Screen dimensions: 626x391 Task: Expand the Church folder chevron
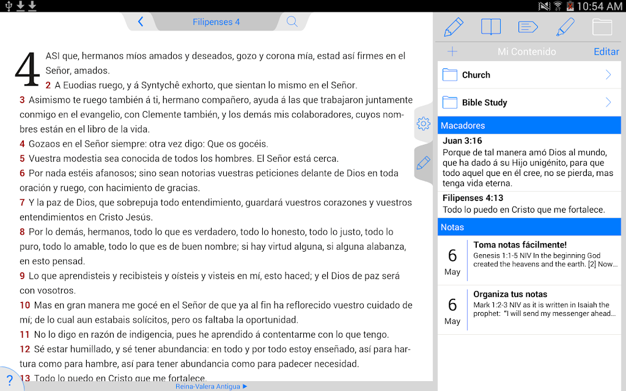[608, 75]
